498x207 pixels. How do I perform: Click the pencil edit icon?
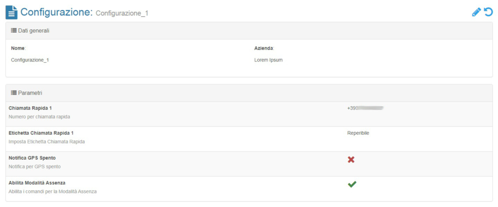477,12
